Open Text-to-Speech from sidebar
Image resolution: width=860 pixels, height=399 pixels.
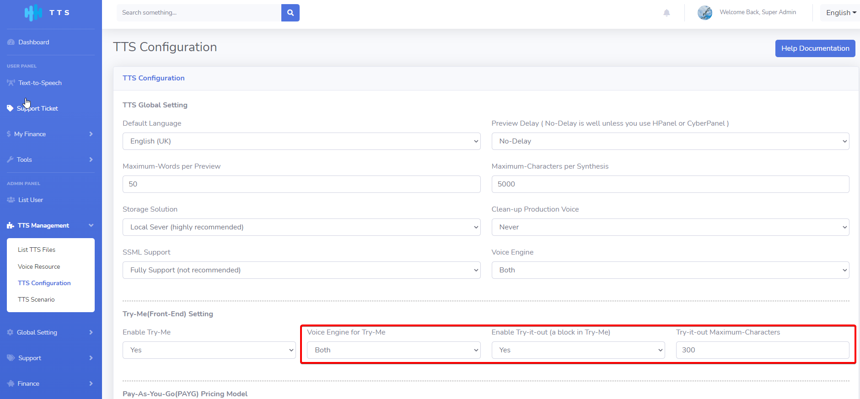(x=40, y=83)
